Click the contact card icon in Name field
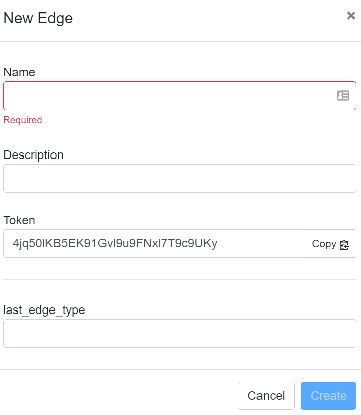The width and height of the screenshot is (361, 415). coord(343,95)
